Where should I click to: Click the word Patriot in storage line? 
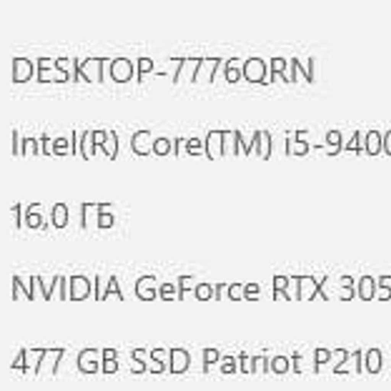pyautogui.click(x=251, y=361)
